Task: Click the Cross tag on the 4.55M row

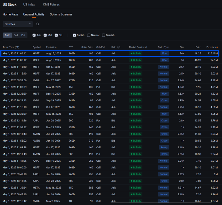Action: tap(164, 100)
